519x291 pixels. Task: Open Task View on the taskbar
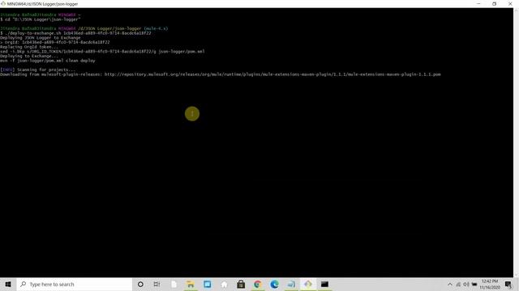coord(157,284)
